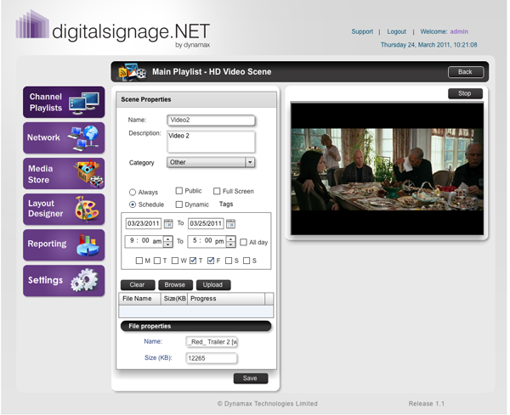
Task: Click the Upload button
Action: click(213, 285)
